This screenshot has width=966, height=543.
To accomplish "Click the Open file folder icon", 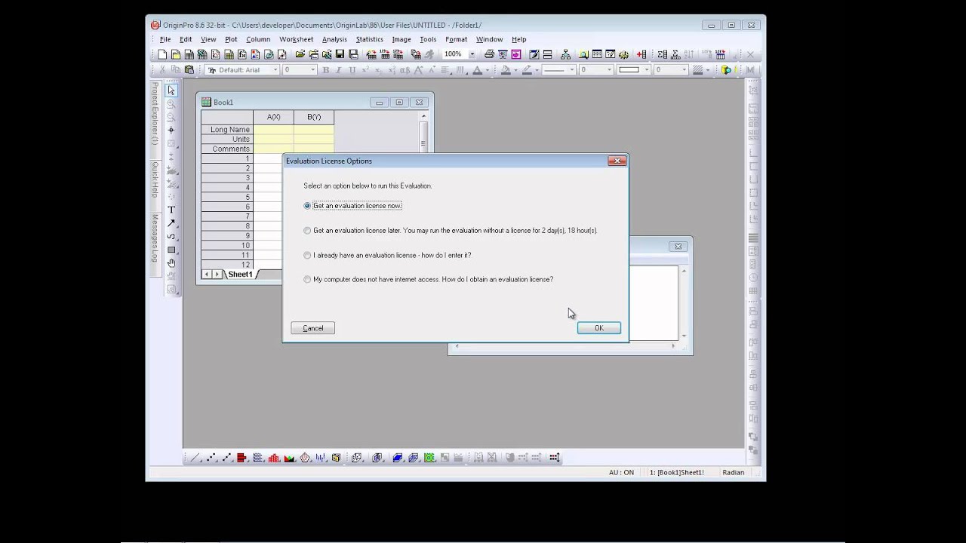I will pos(300,54).
